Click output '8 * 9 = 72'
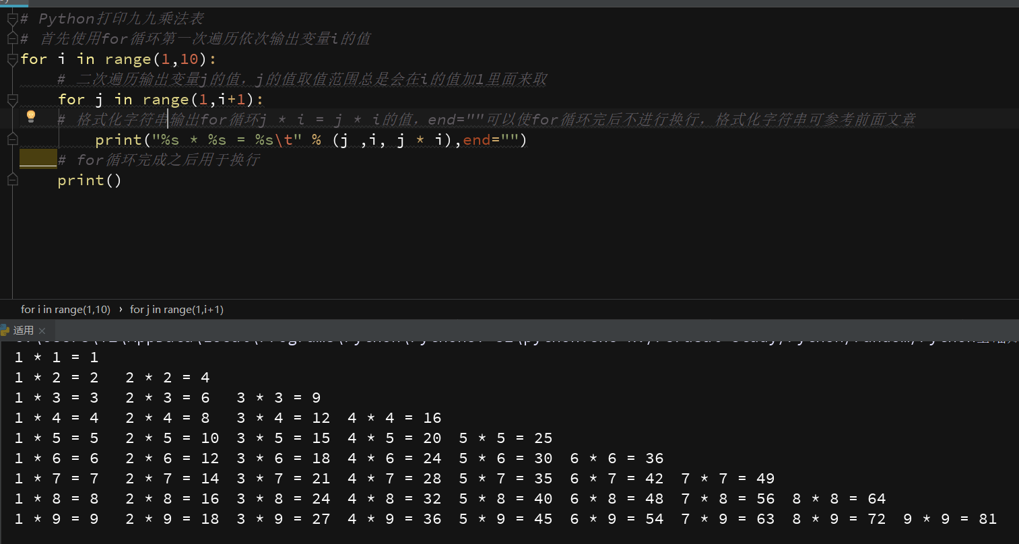 click(x=839, y=519)
